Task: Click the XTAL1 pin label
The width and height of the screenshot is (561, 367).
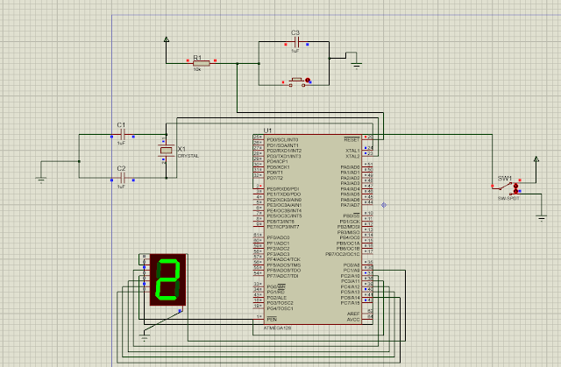Action: (352, 151)
